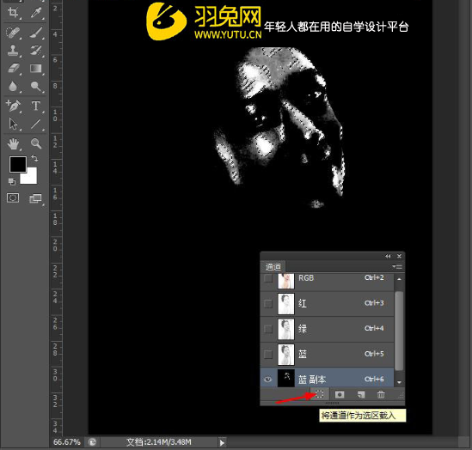Select the Crop tool
The height and width of the screenshot is (450, 472).
[13, 13]
